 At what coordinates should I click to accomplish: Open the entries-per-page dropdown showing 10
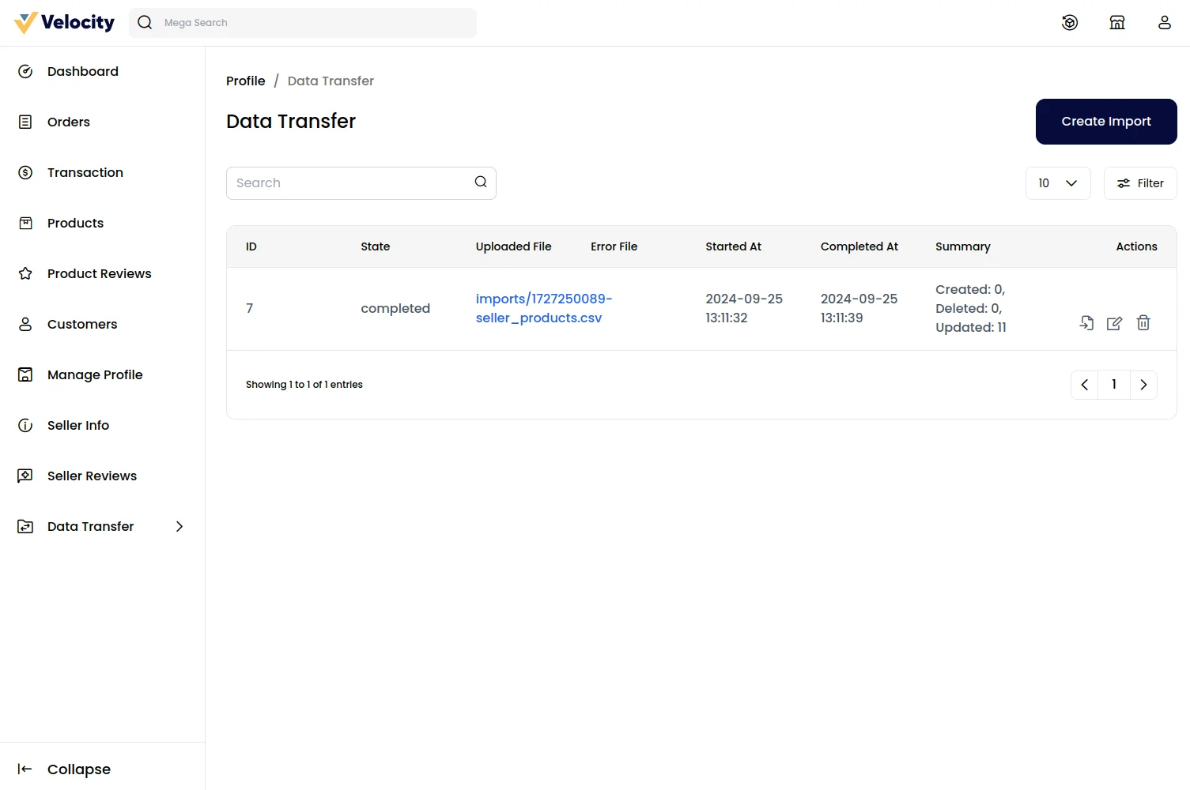pyautogui.click(x=1058, y=182)
